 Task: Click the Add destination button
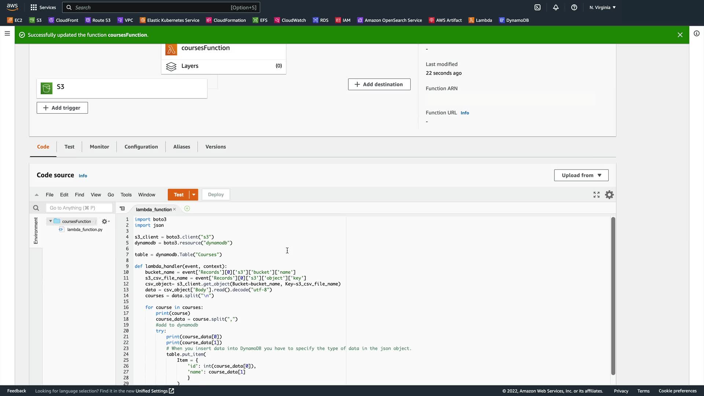(x=379, y=84)
